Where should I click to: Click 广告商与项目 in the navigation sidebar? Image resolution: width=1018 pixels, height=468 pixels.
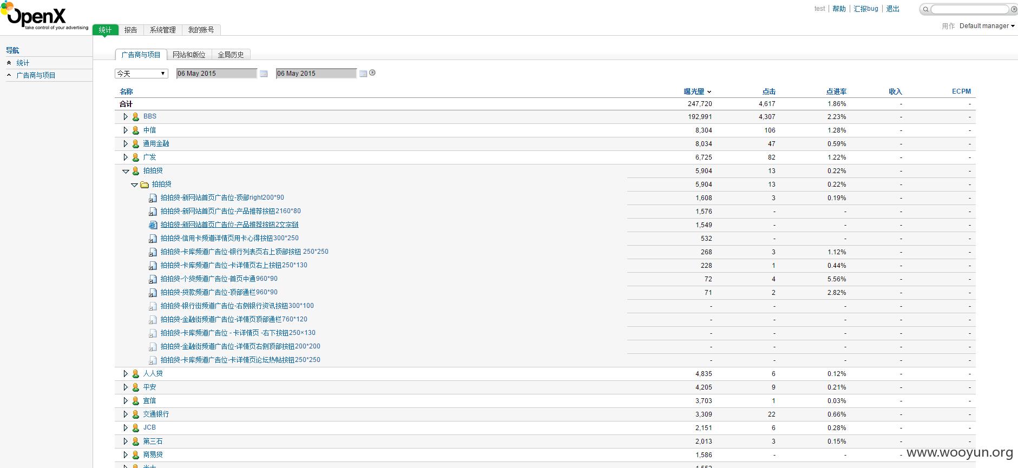pyautogui.click(x=36, y=75)
